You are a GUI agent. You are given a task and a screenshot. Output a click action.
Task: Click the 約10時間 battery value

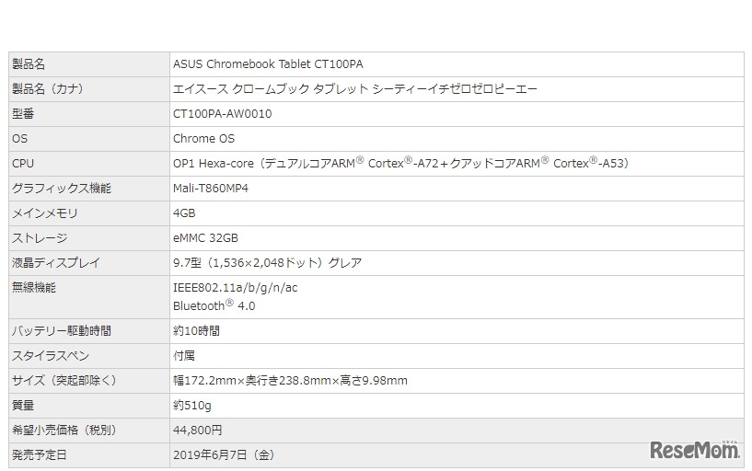196,331
